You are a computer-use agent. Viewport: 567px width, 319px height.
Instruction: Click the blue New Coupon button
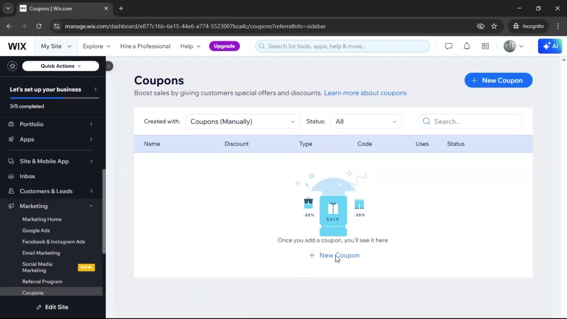point(498,80)
